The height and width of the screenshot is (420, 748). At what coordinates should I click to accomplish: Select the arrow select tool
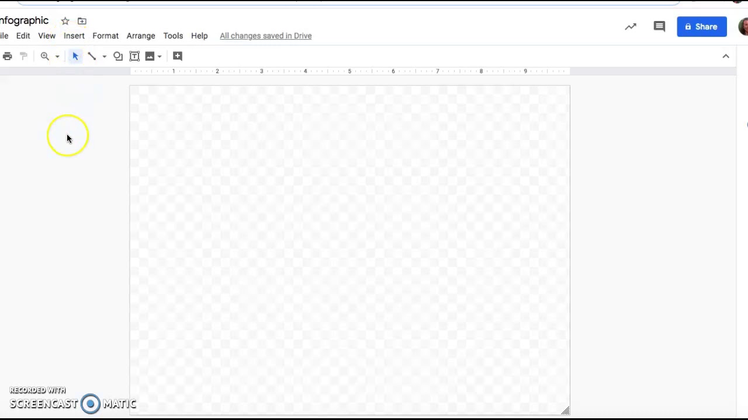75,56
